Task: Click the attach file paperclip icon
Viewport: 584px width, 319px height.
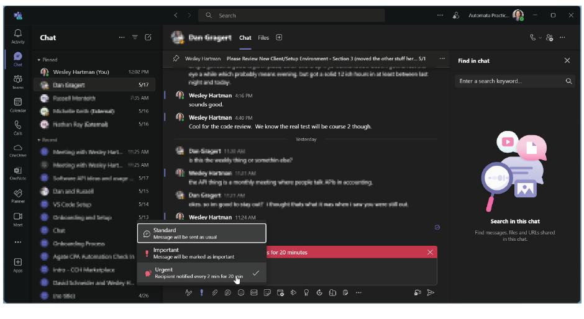Action: point(215,293)
